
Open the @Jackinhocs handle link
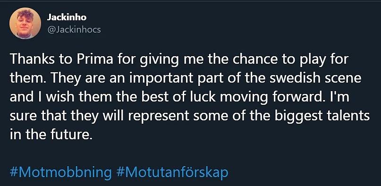(x=74, y=30)
